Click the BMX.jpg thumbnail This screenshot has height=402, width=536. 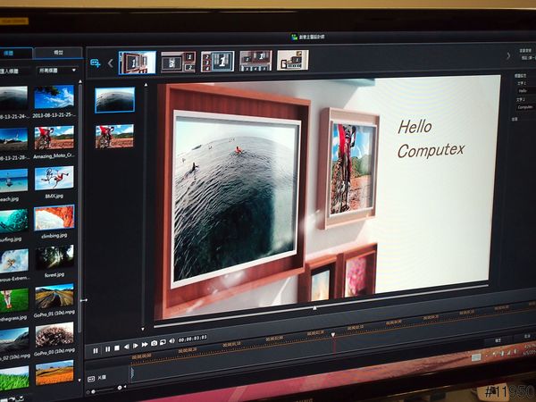[x=54, y=177]
